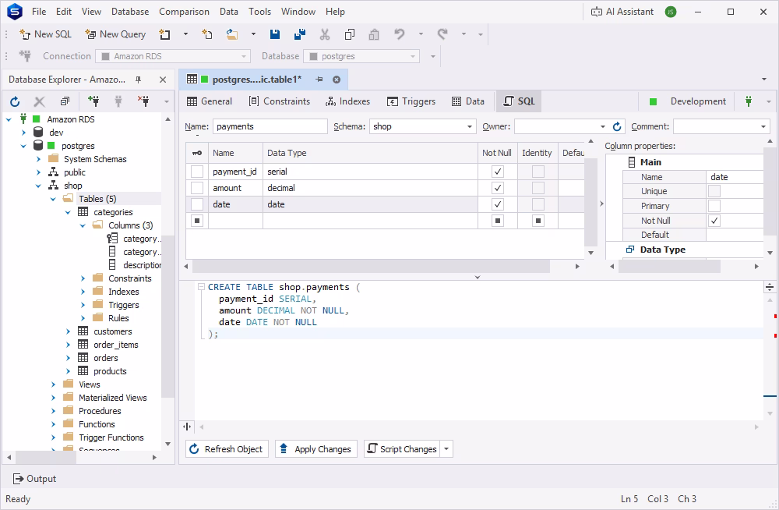Image resolution: width=779 pixels, height=510 pixels.
Task: Click the Open file folder icon
Action: coord(232,34)
